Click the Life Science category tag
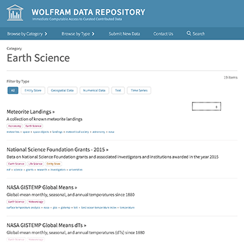The height and width of the screenshot is (244, 244). pos(36,164)
